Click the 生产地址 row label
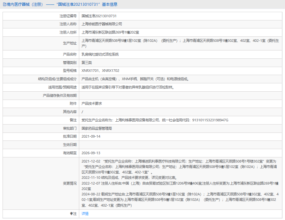 click(x=70, y=43)
